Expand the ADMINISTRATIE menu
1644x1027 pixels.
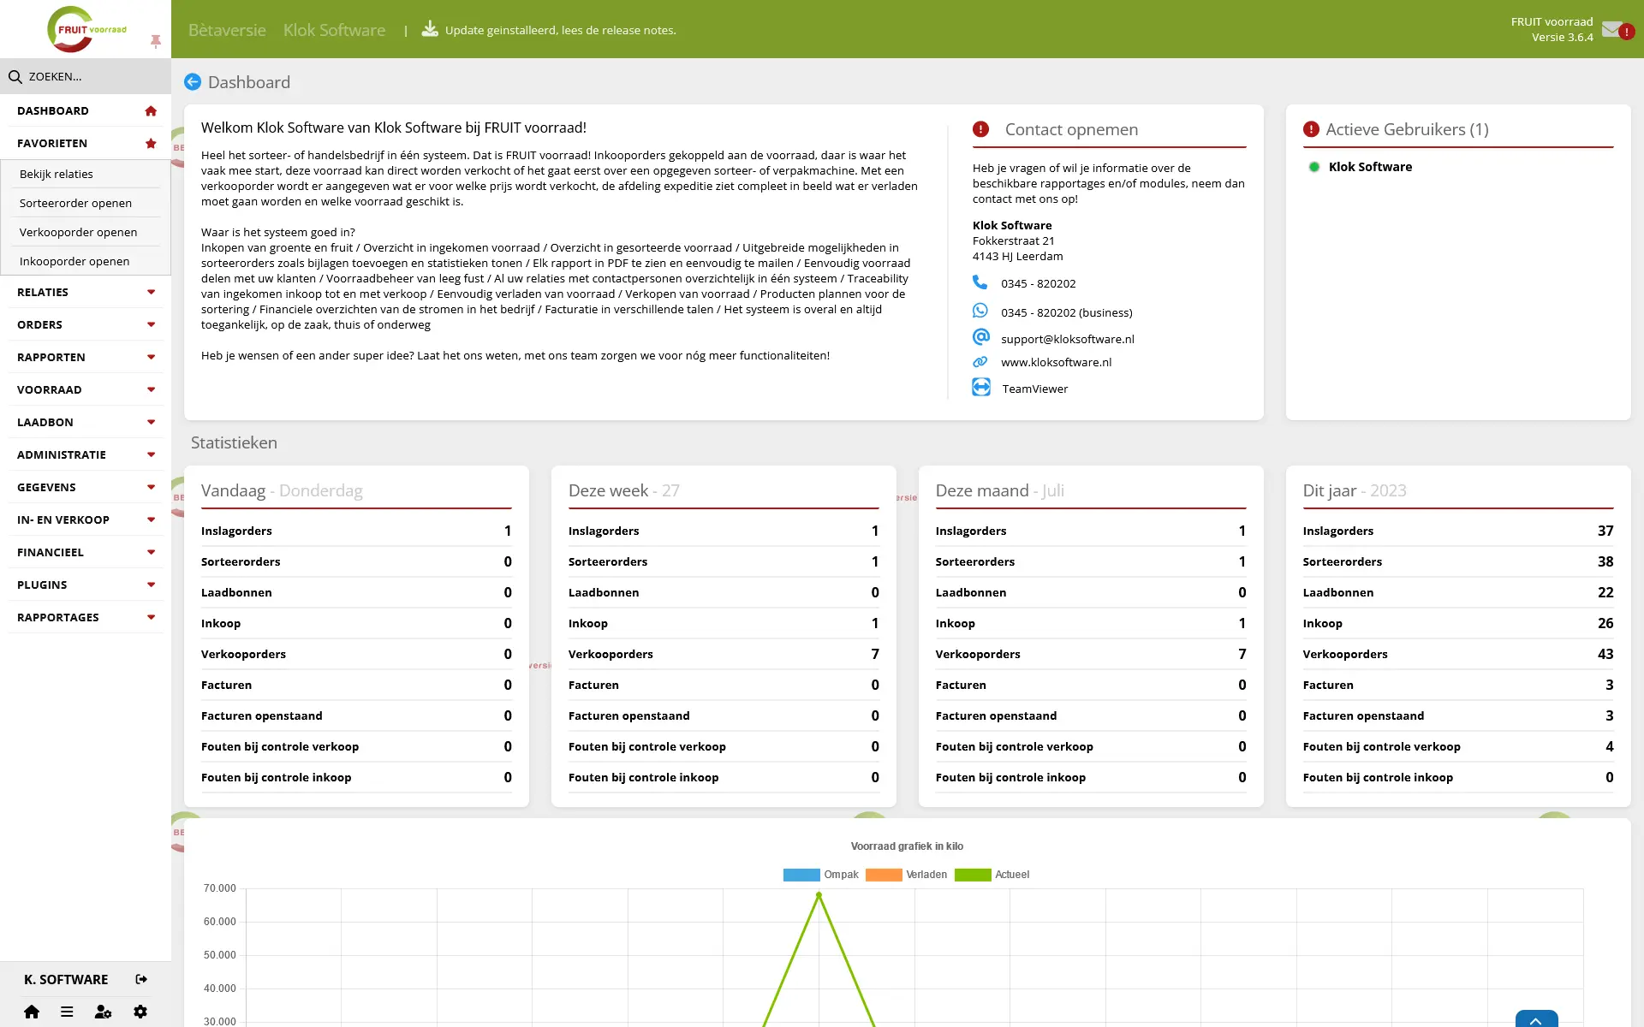click(x=86, y=455)
